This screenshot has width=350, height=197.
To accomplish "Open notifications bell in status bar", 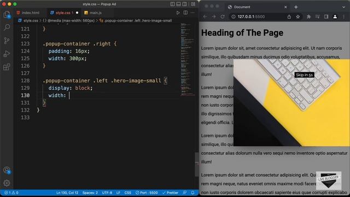I will 192,193.
